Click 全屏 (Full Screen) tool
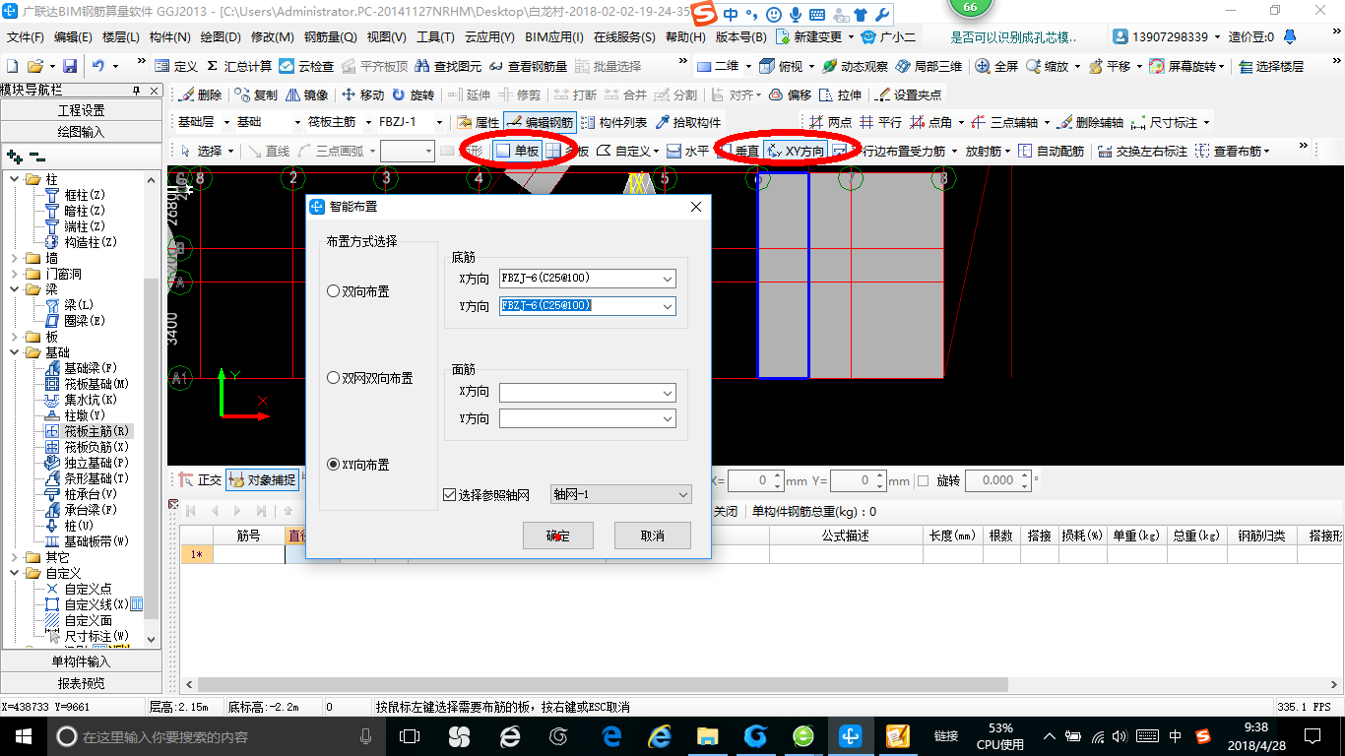The image size is (1345, 756). (996, 66)
